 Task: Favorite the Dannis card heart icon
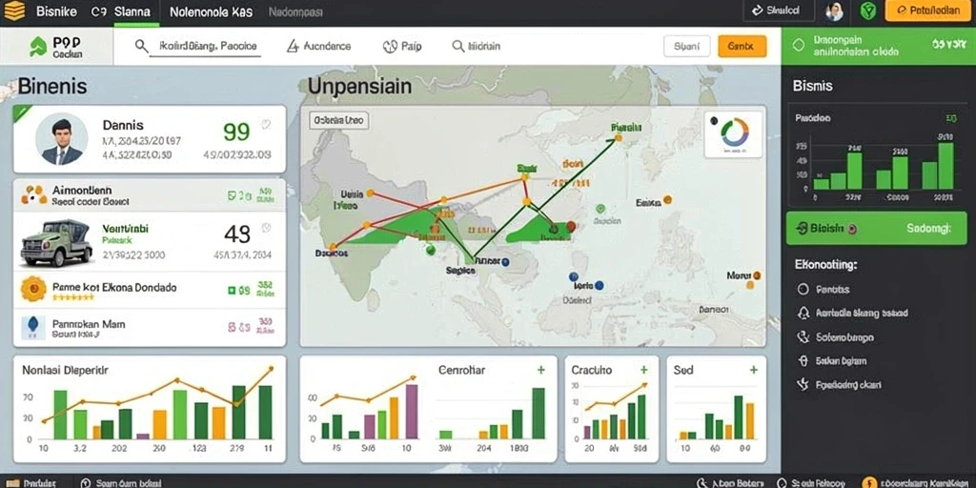point(267,124)
